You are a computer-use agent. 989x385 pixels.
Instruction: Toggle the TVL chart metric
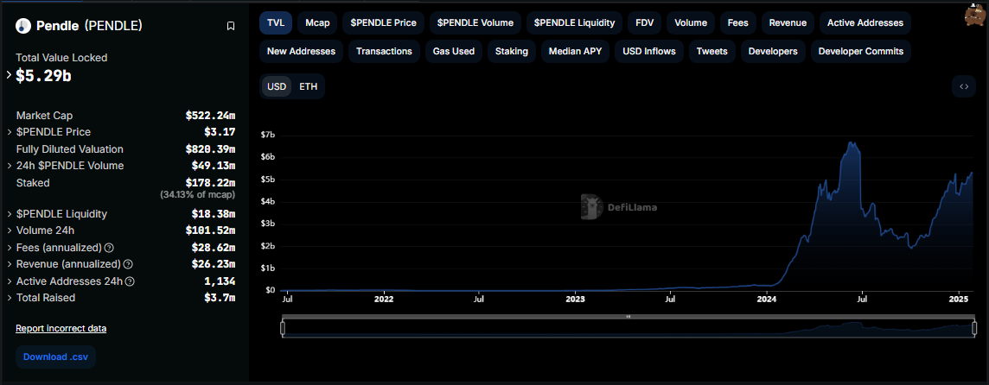(x=276, y=22)
